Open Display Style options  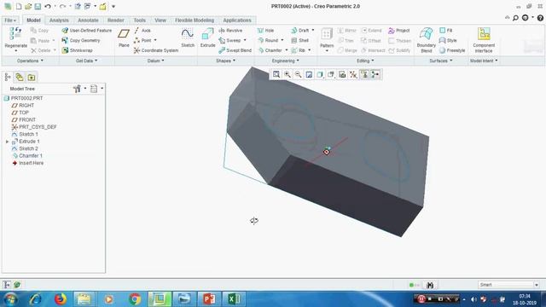320,74
